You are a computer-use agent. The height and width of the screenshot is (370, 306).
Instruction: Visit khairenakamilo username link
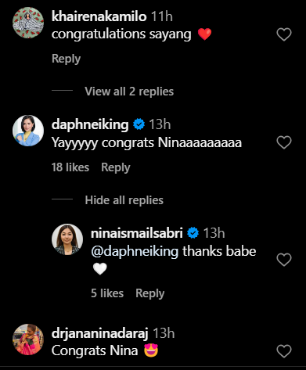pyautogui.click(x=99, y=16)
